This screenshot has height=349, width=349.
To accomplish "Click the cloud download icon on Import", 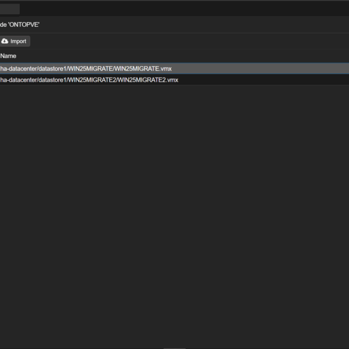I will (5, 41).
